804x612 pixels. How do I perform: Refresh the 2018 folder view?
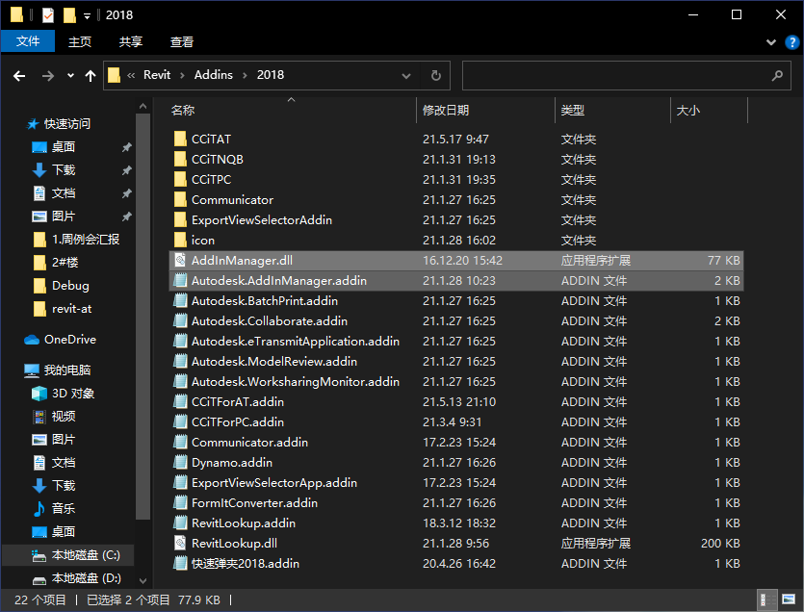tap(436, 76)
